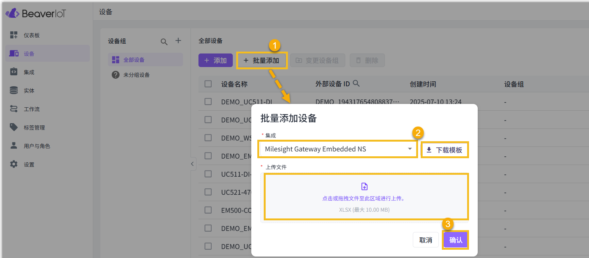Expand the 集成 integration dropdown arrow
The width and height of the screenshot is (589, 258).
410,149
